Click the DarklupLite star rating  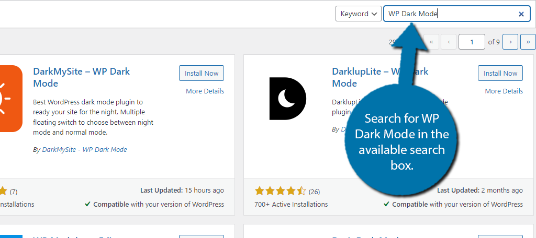281,191
